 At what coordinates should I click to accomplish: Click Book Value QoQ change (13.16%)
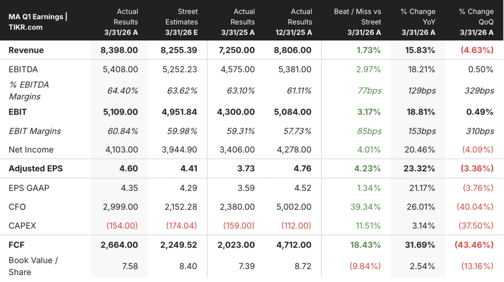coord(477,266)
